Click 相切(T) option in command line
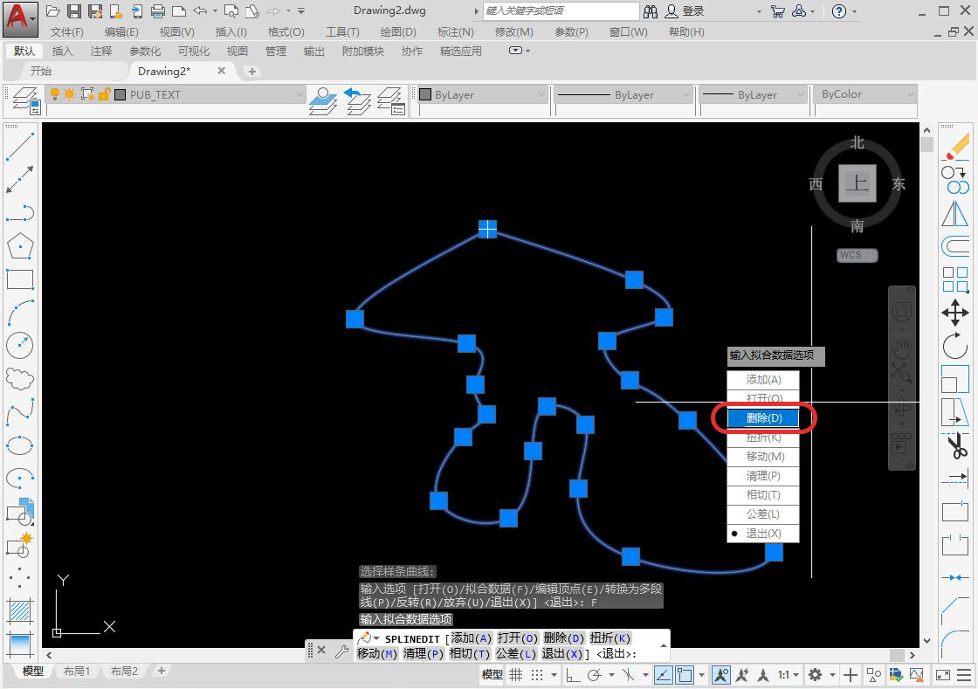Image resolution: width=978 pixels, height=689 pixels. tap(469, 653)
